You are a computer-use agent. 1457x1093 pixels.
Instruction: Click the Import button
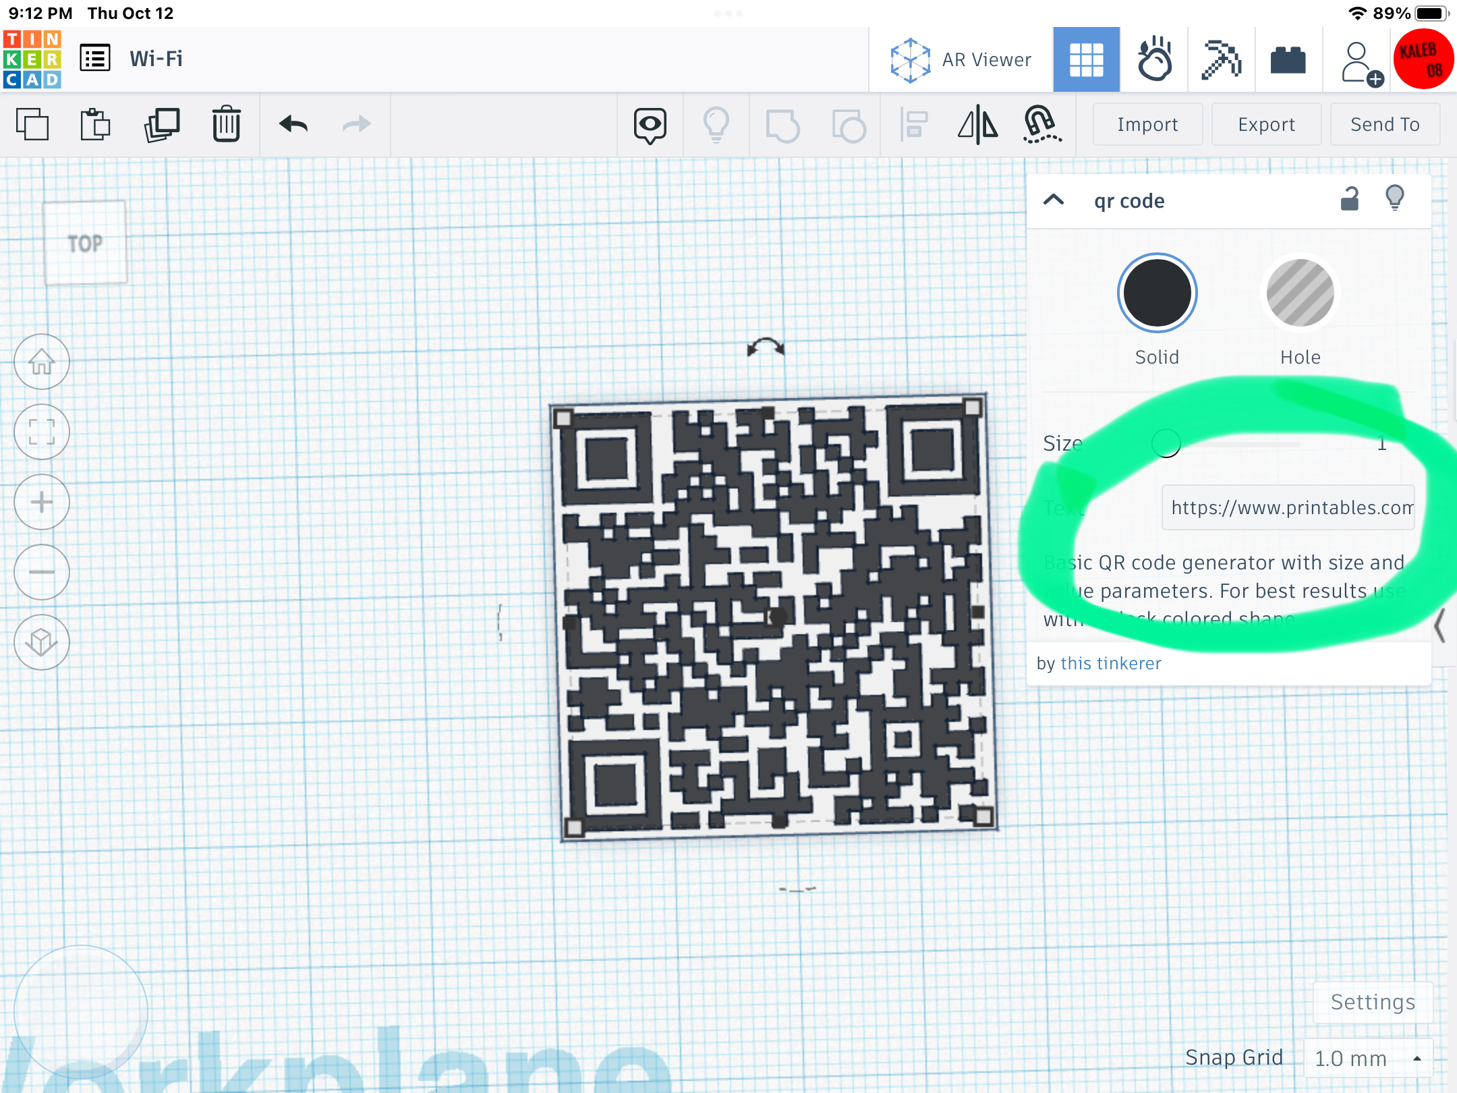[1147, 124]
